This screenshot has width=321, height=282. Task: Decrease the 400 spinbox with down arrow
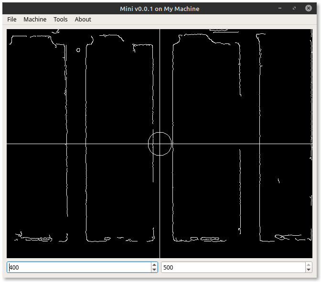click(x=154, y=270)
